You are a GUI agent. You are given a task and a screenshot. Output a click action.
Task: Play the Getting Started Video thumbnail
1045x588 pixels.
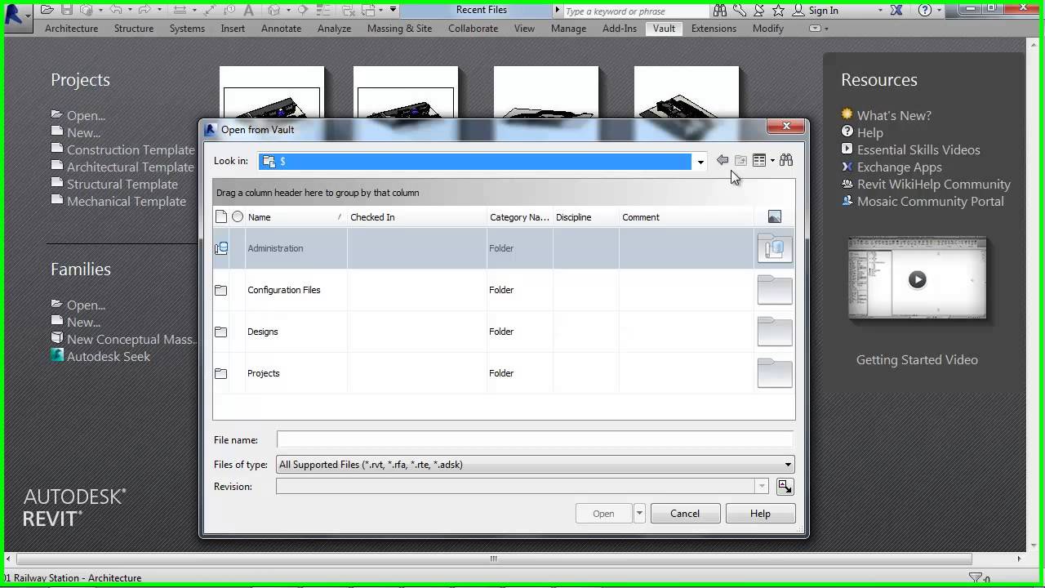pyautogui.click(x=918, y=279)
